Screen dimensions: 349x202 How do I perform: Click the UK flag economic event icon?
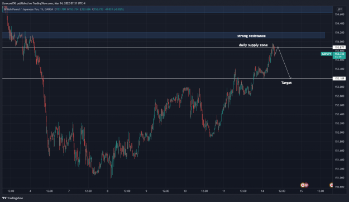point(306,185)
